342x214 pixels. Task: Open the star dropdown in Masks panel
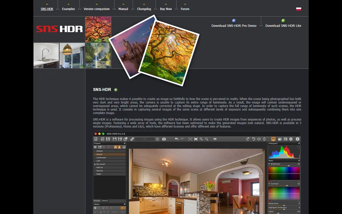(x=123, y=212)
